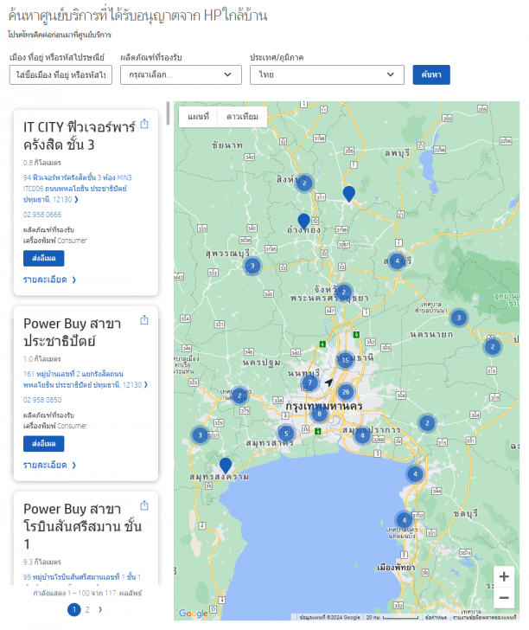
Task: Open the cluster marker showing 8
Action: [x=319, y=414]
